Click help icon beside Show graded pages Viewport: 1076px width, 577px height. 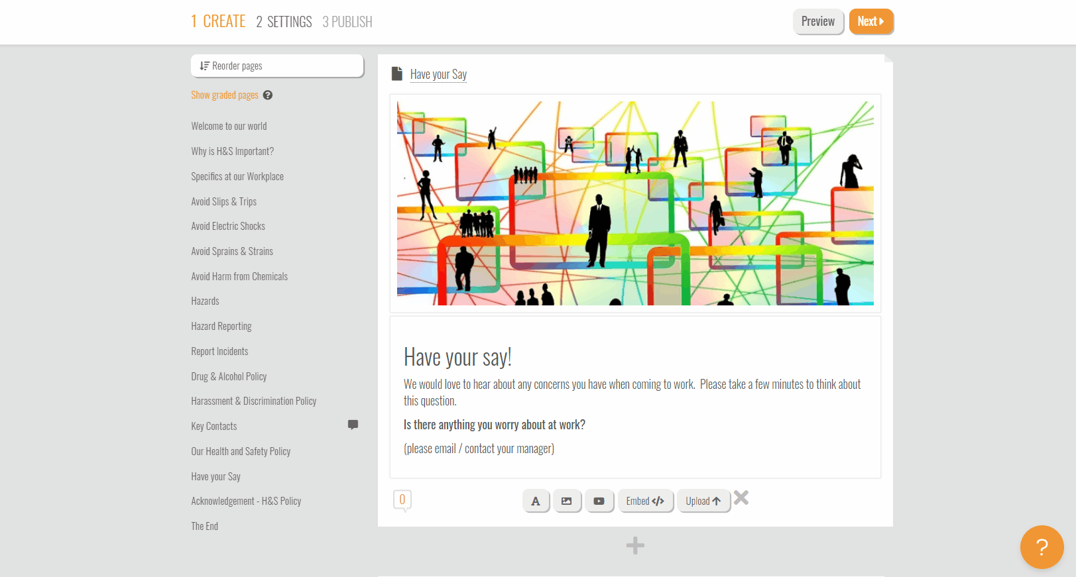[x=268, y=95]
